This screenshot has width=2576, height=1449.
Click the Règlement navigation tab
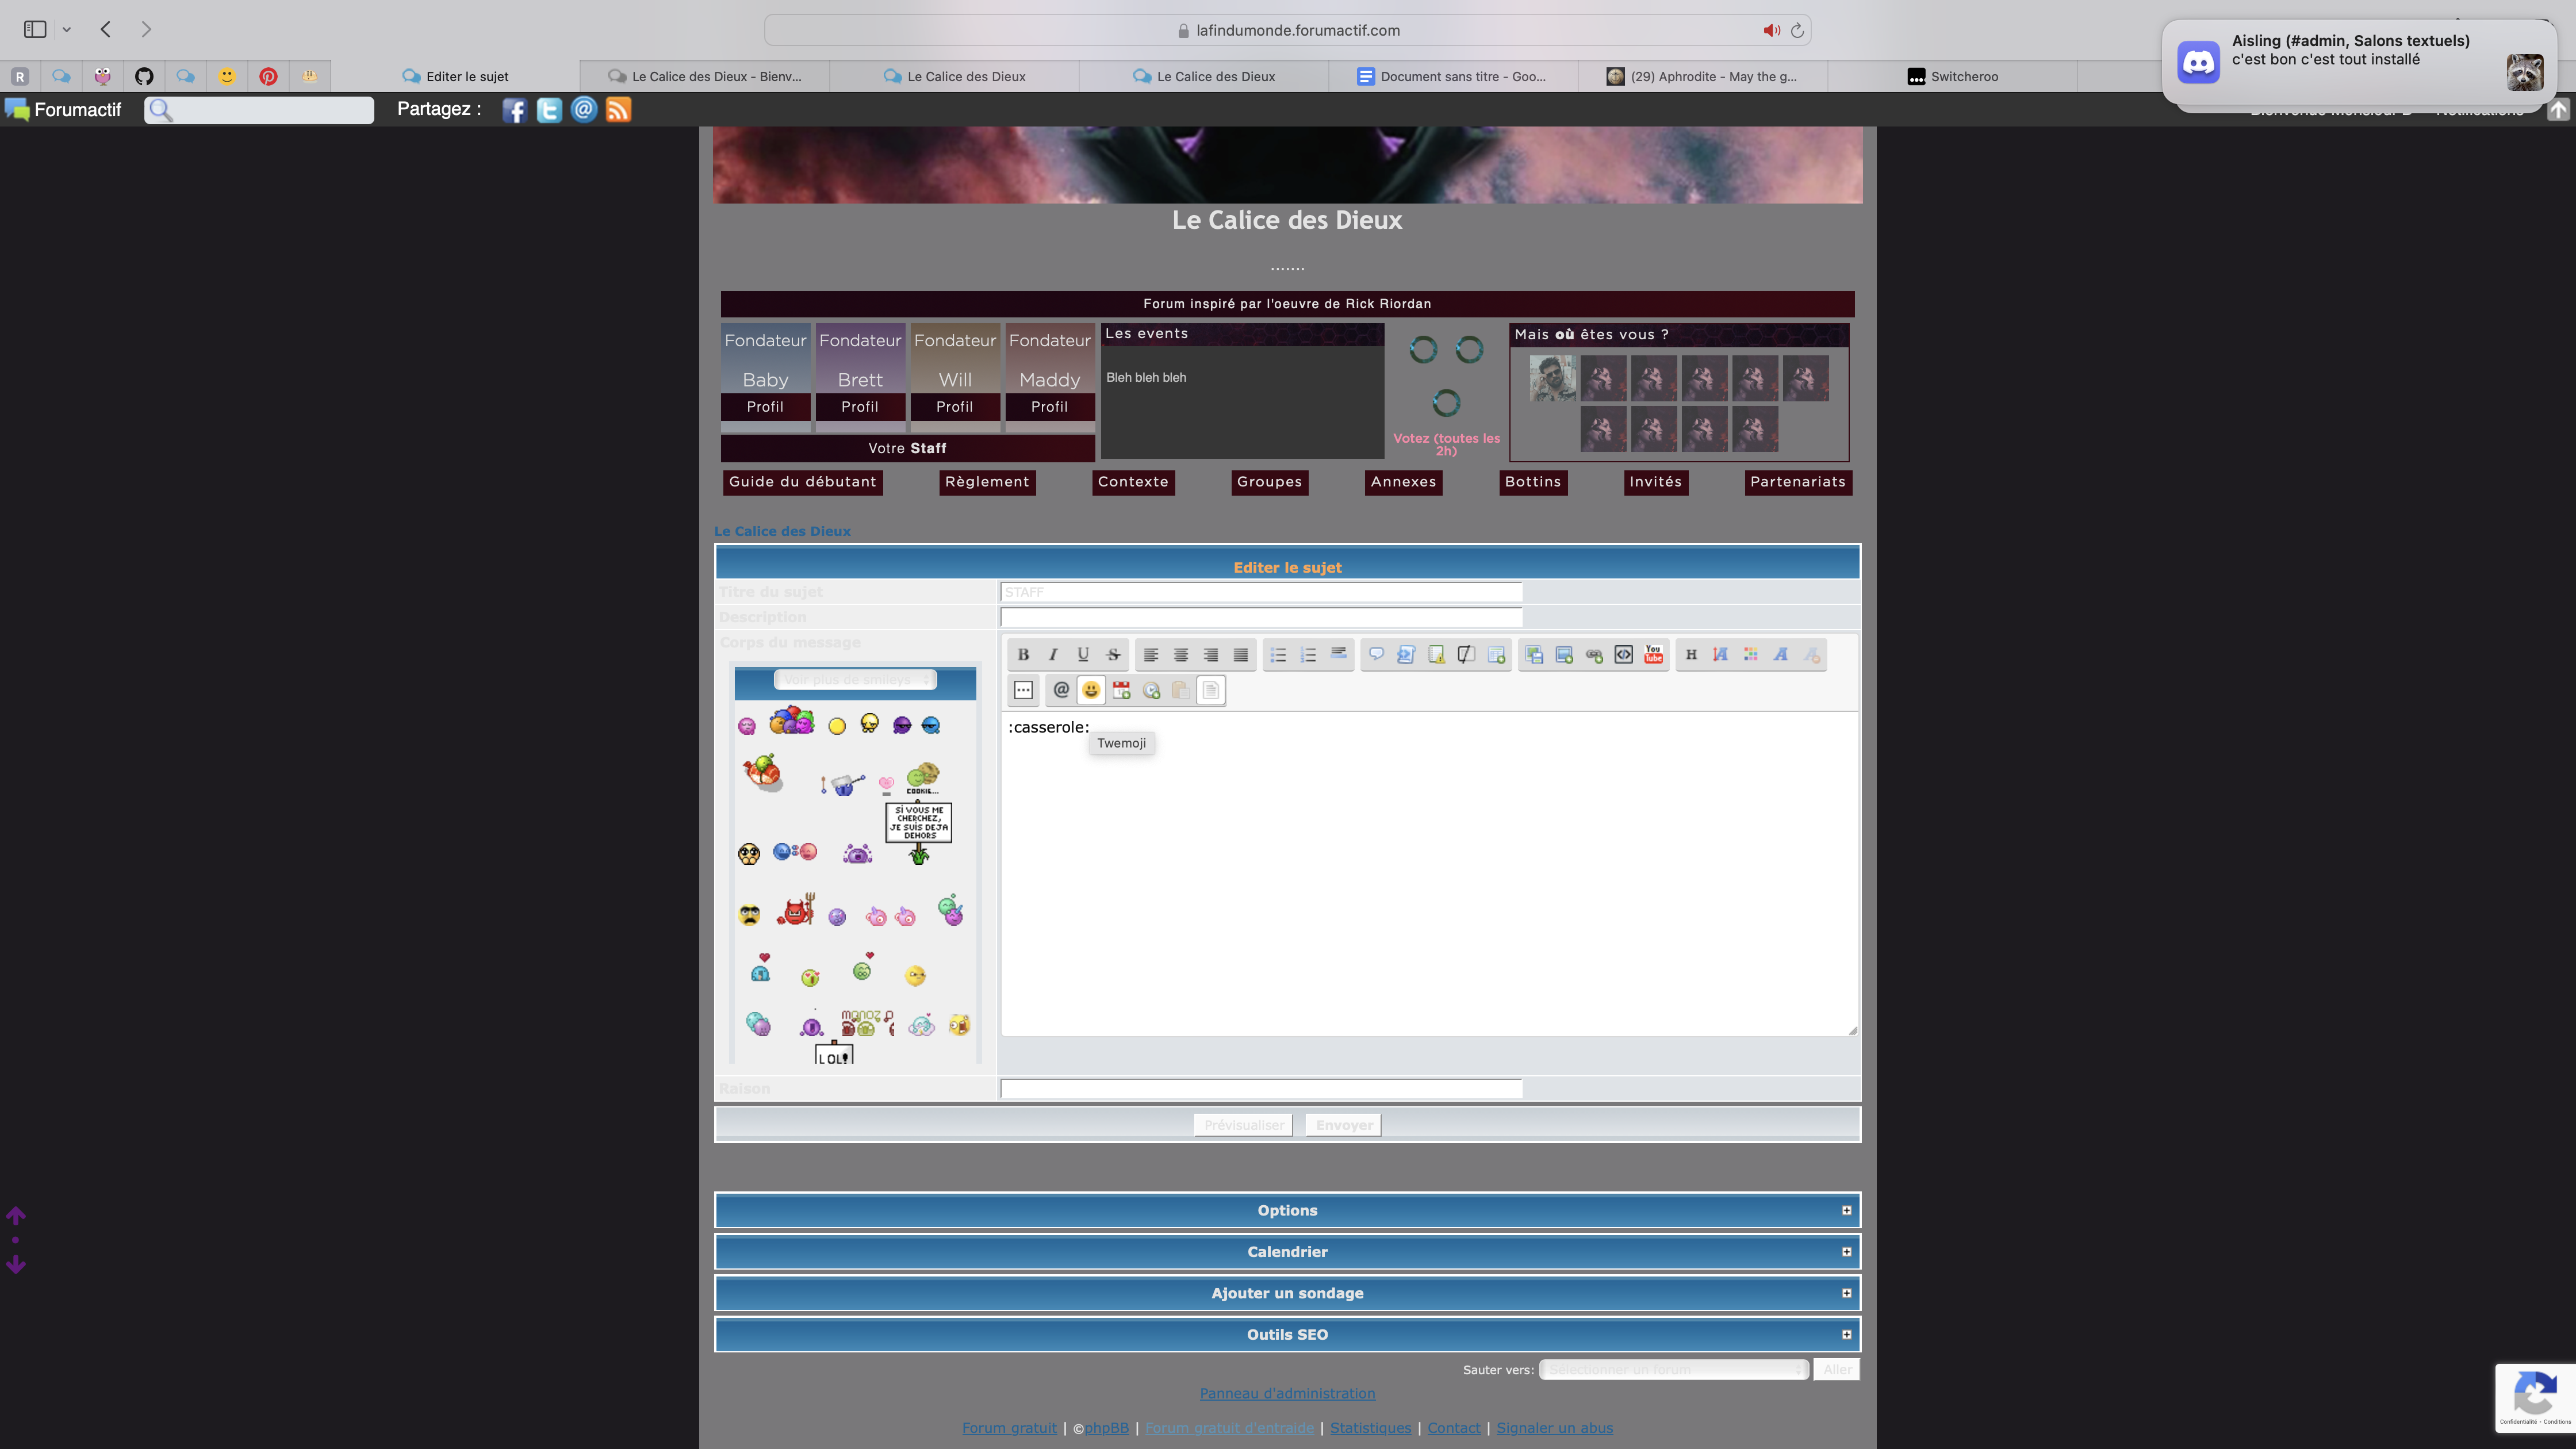click(x=986, y=481)
